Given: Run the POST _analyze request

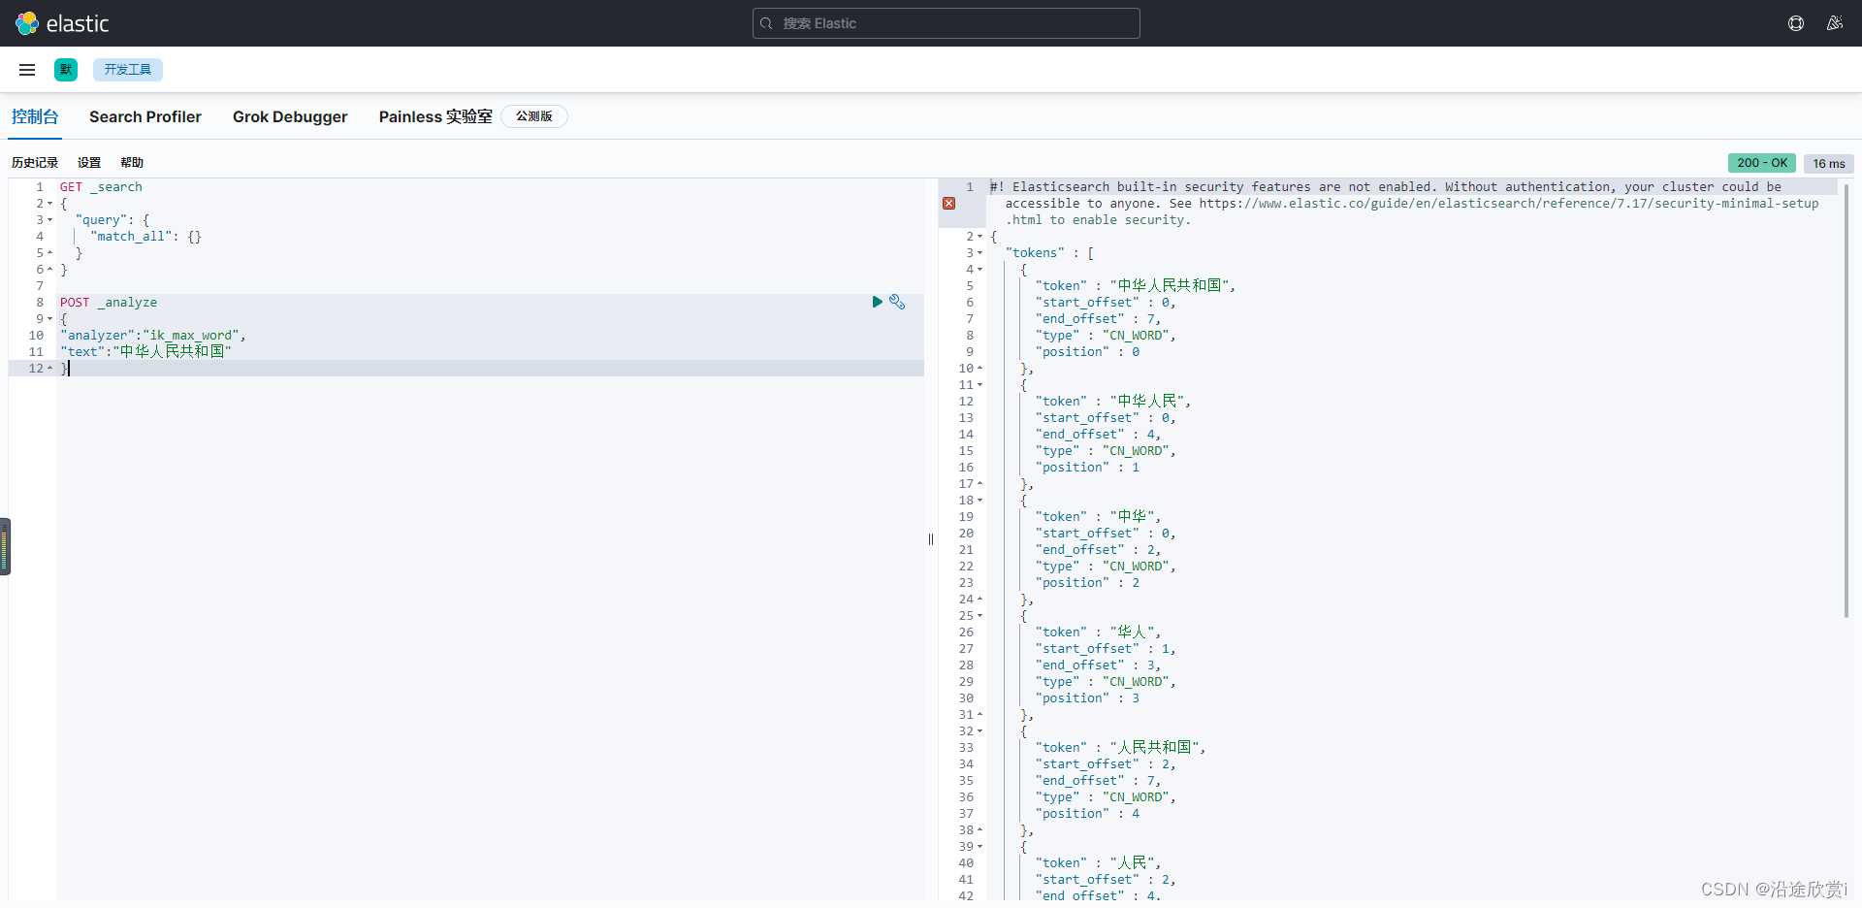Looking at the screenshot, I should point(877,302).
